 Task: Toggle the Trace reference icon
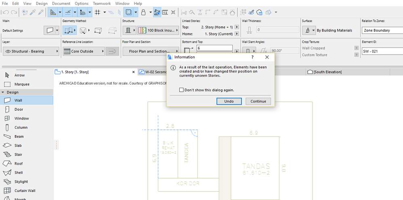(x=128, y=12)
